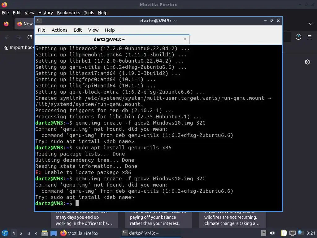
Task: Open the terminal Actions menu
Action: 59,30
